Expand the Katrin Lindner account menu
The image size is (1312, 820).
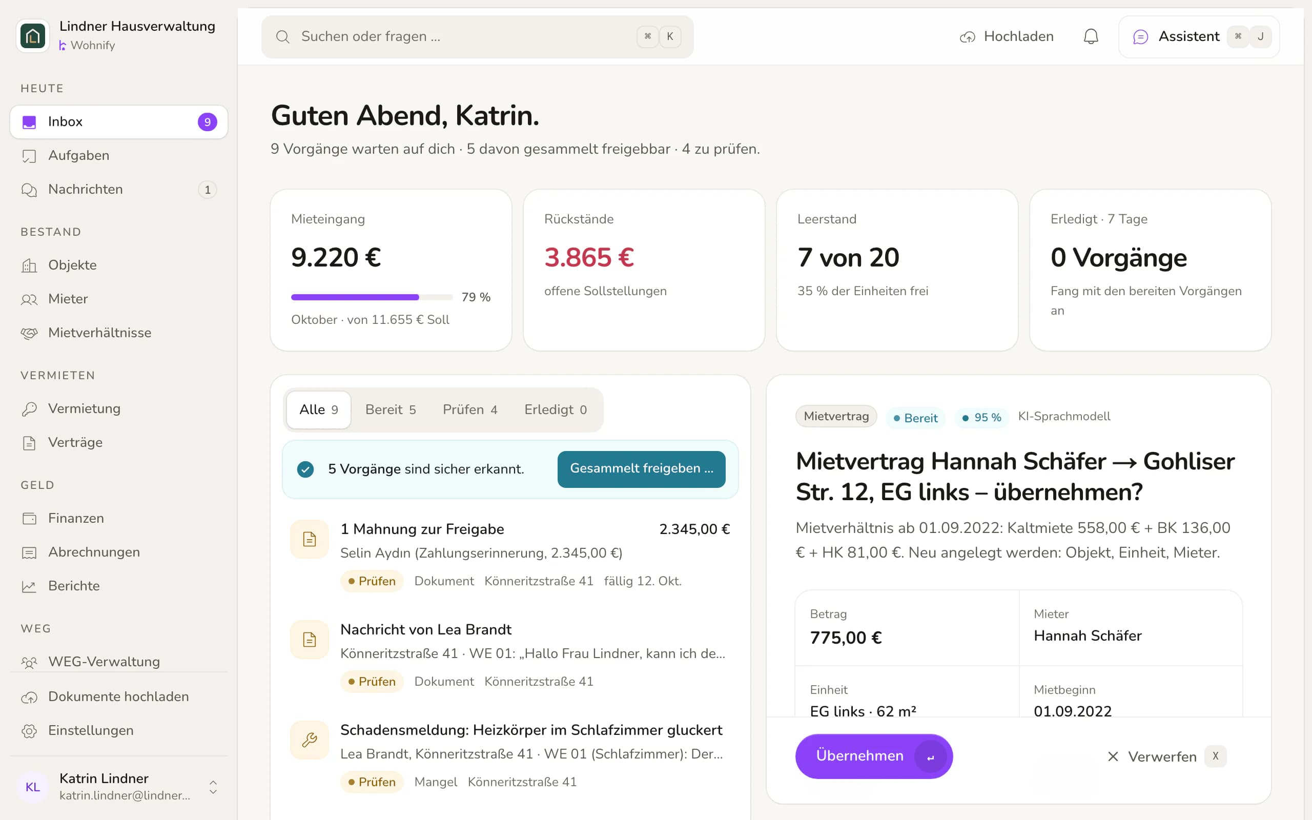pos(119,786)
